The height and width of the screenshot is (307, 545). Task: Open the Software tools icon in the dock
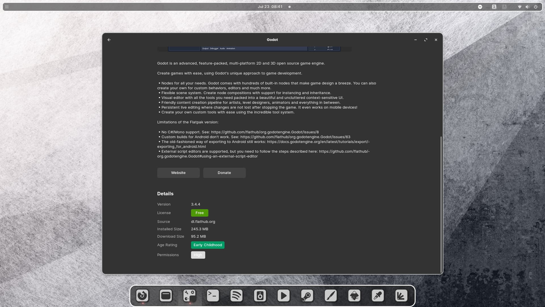190,296
